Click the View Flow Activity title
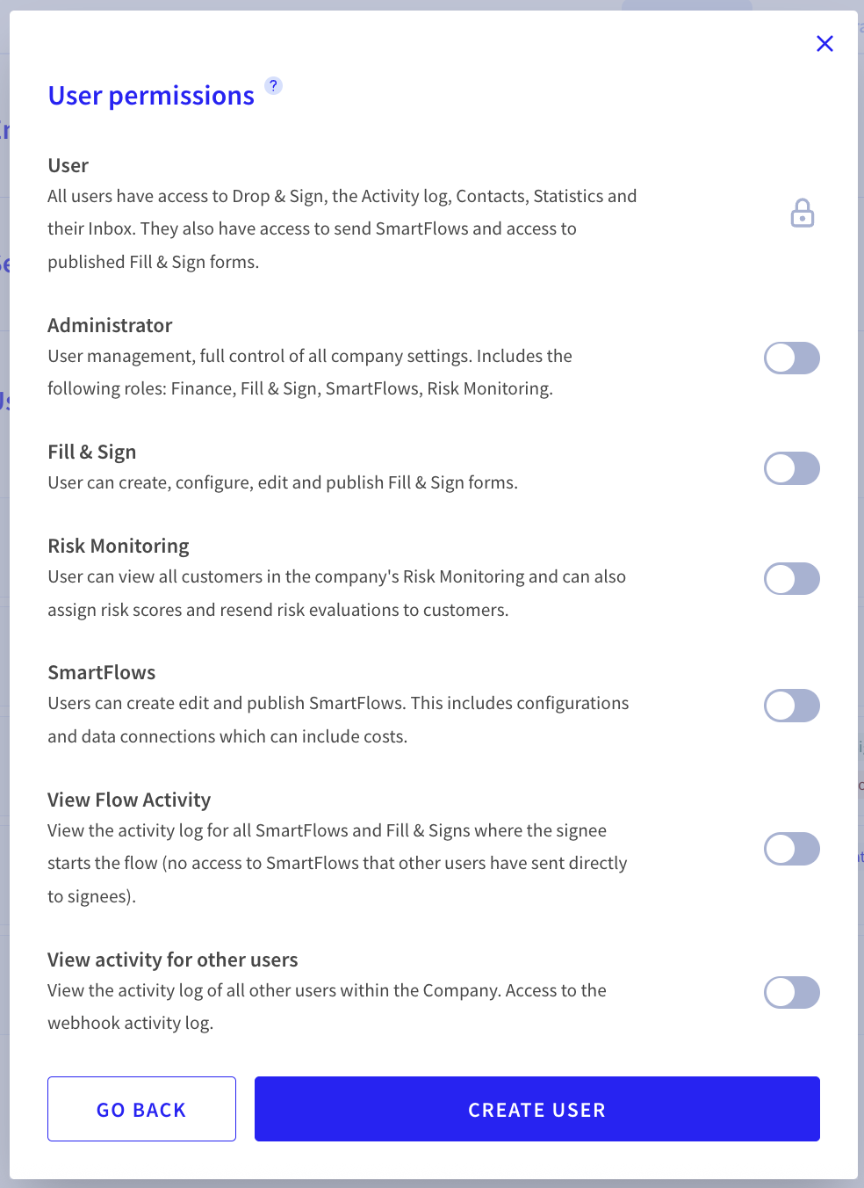The image size is (864, 1188). point(129,800)
